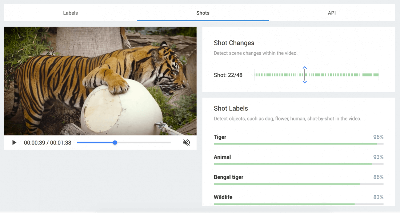The width and height of the screenshot is (400, 213).
Task: Switch to the Labels tab
Action: 70,13
